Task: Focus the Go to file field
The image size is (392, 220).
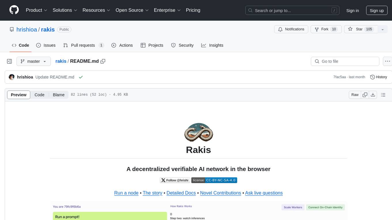Action: pyautogui.click(x=345, y=61)
